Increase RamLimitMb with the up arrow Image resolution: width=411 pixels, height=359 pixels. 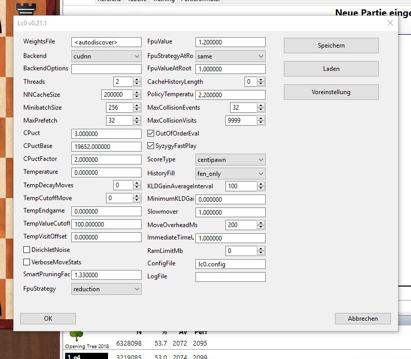pyautogui.click(x=261, y=248)
